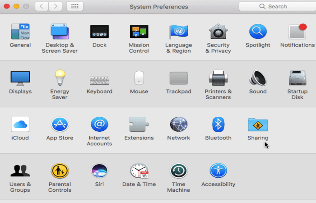Close the System Preferences window

(7, 6)
